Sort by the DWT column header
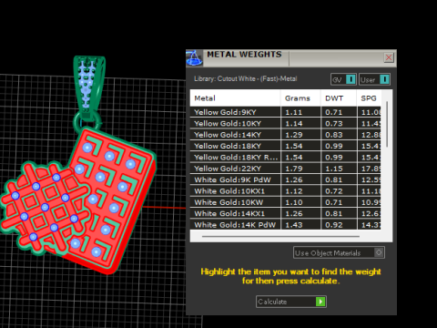 point(339,98)
